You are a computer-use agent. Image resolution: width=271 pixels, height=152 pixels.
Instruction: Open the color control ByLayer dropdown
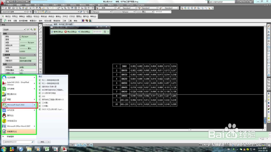click(x=101, y=12)
